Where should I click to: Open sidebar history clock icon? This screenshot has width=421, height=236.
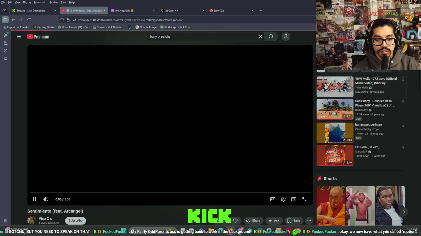[x=6, y=51]
